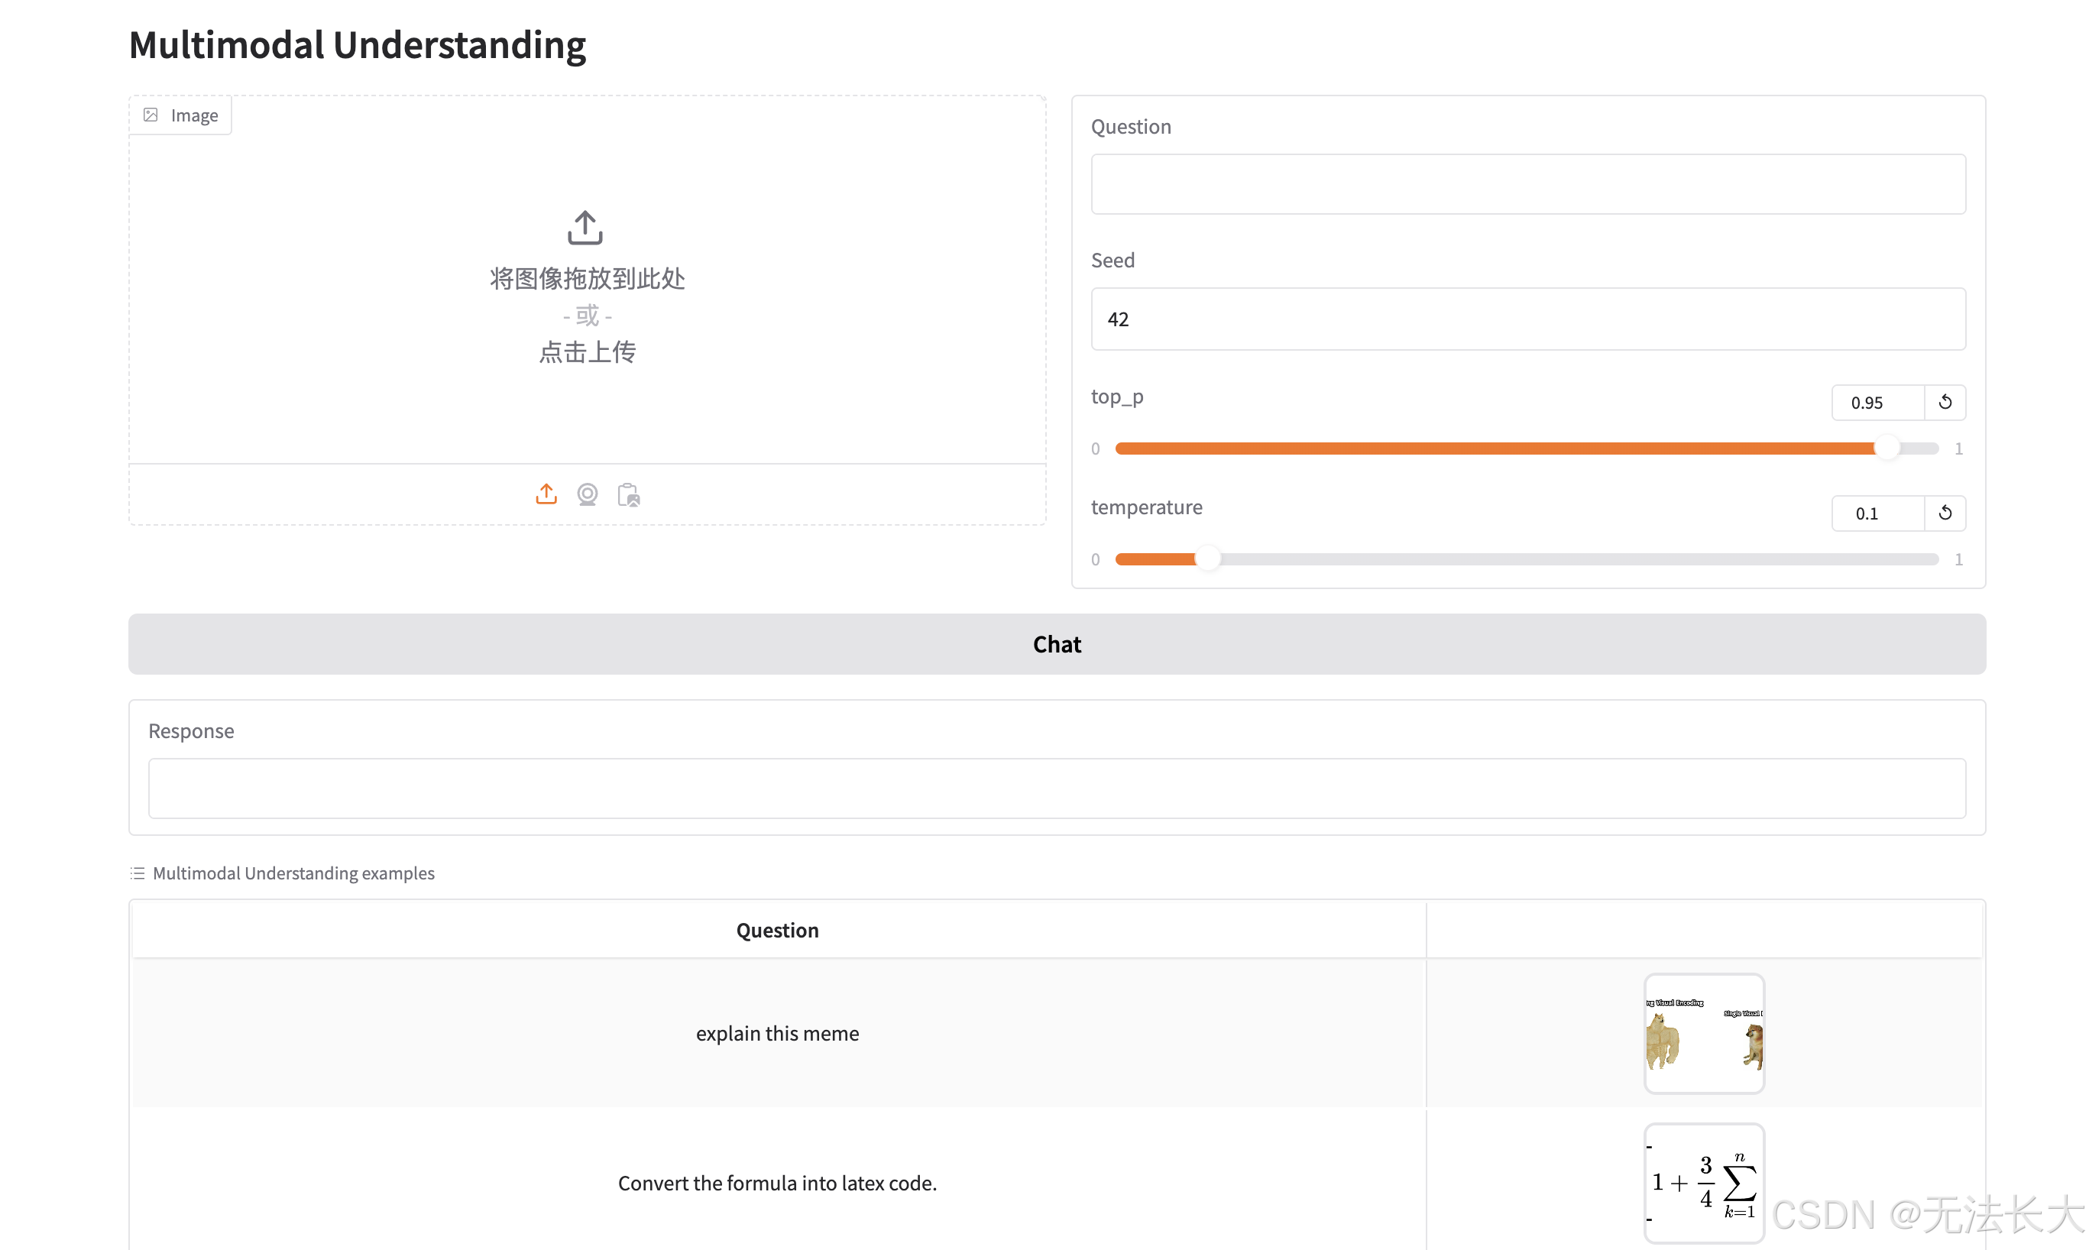Click the Question text input field
The height and width of the screenshot is (1250, 2089).
pyautogui.click(x=1527, y=183)
